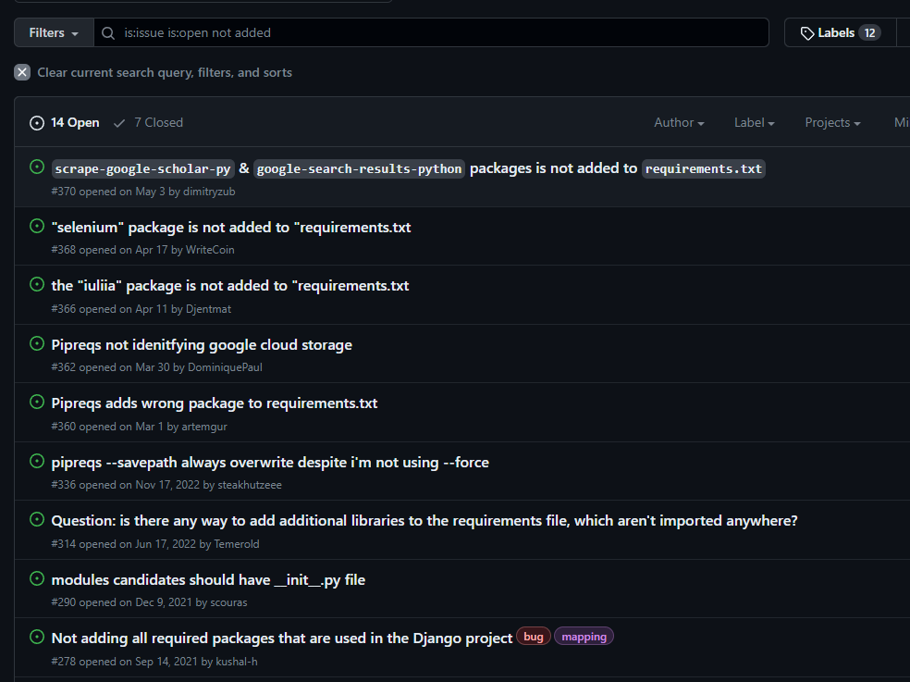Open the Labels 12 button
This screenshot has height=682, width=910.
839,32
